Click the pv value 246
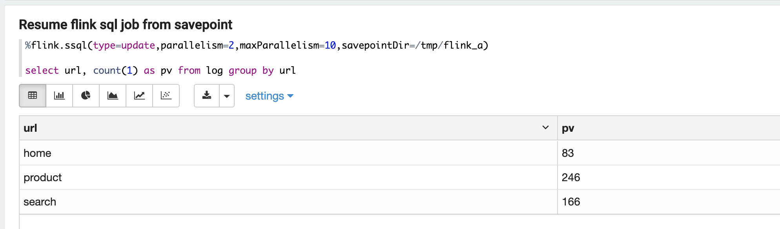This screenshot has width=780, height=229. pyautogui.click(x=571, y=177)
